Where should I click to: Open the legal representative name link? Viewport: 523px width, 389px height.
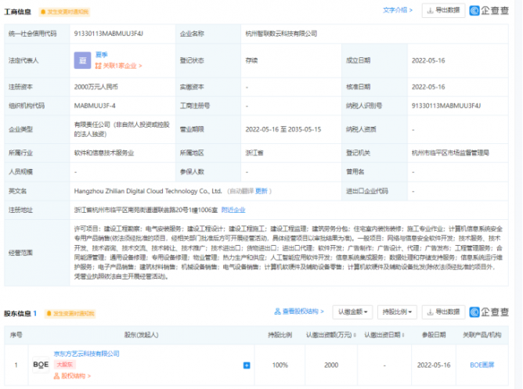(x=100, y=55)
